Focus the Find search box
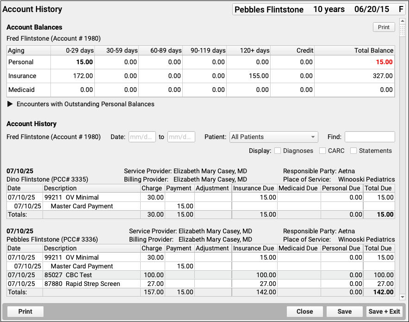Screen dimensions: 409x322 point(370,137)
